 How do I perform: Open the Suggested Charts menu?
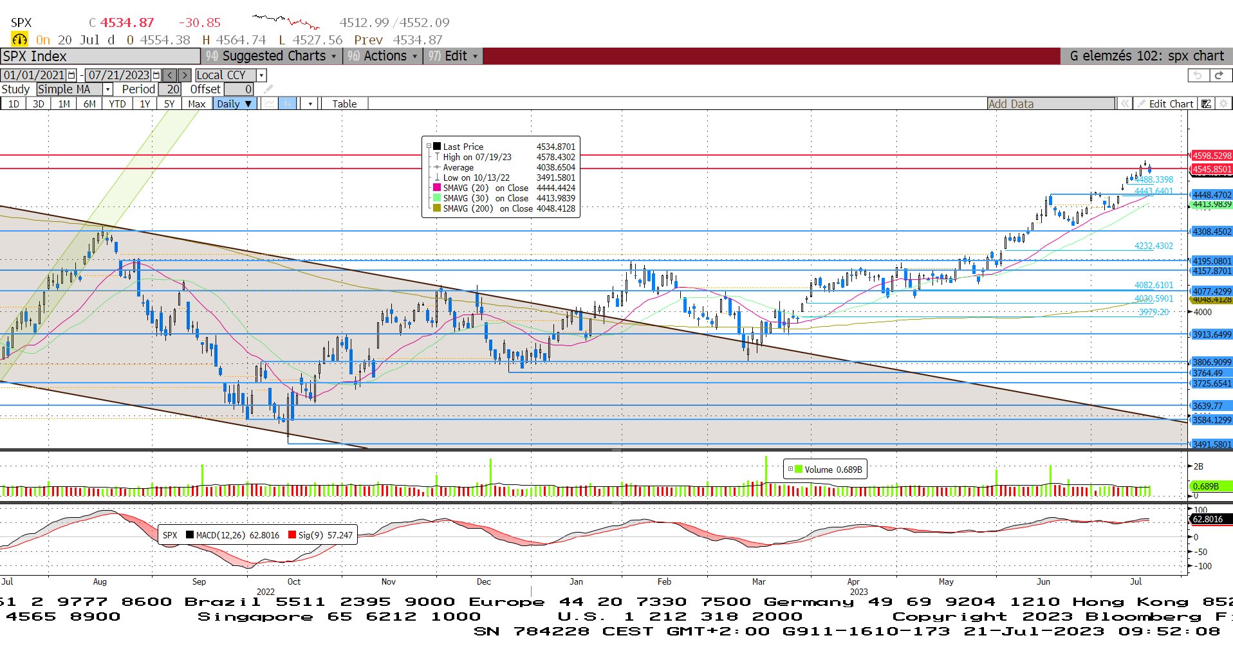pos(272,56)
